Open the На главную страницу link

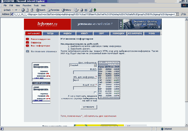(44, 52)
